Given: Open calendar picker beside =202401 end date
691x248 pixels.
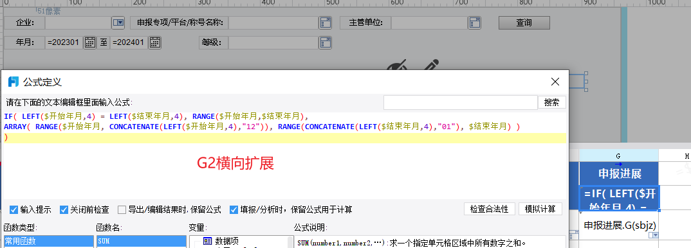Looking at the screenshot, I should point(154,42).
